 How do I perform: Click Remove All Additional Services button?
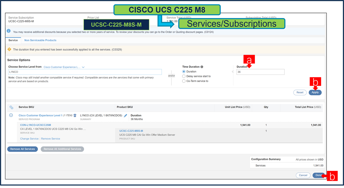(x=62, y=149)
